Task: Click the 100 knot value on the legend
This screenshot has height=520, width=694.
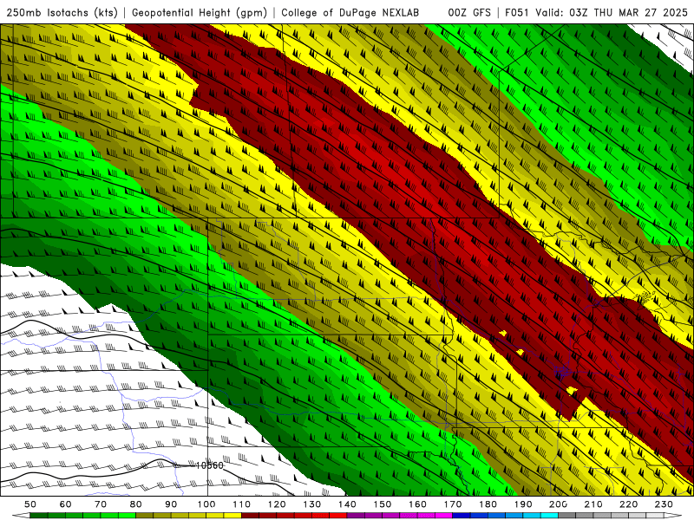Action: click(206, 504)
